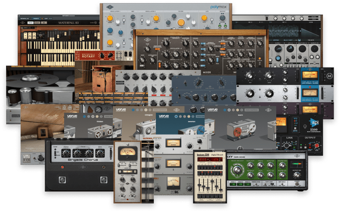Click the minus button on Pure Plate reverb time
Image resolution: width=340 pixels, height=212 pixels.
pyautogui.click(x=119, y=172)
